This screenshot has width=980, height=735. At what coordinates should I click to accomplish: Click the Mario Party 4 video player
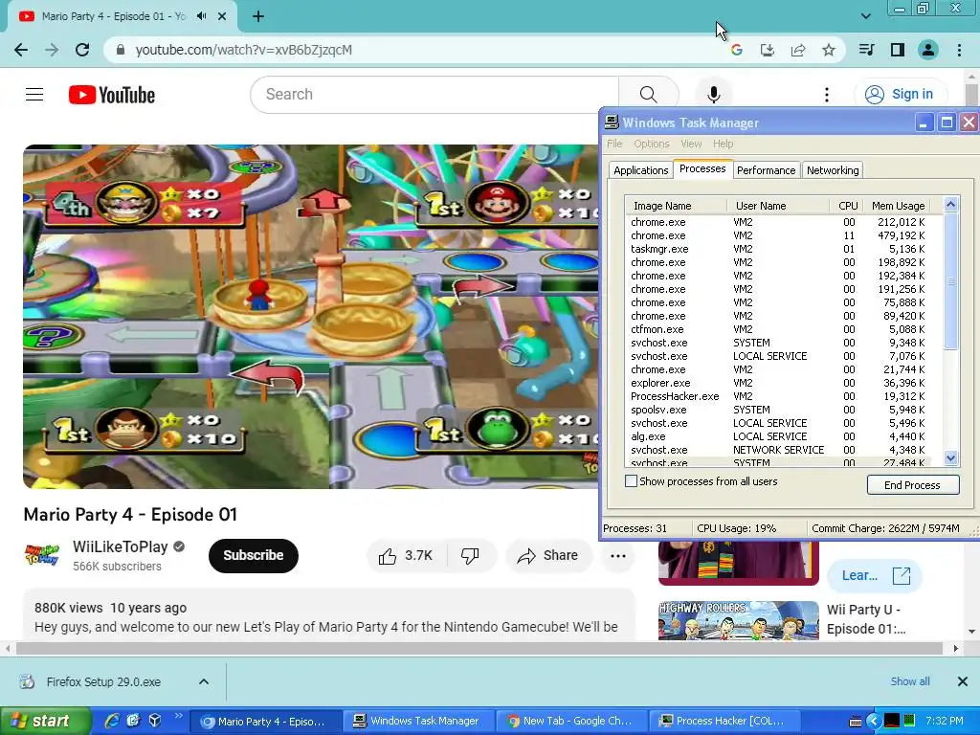(311, 316)
